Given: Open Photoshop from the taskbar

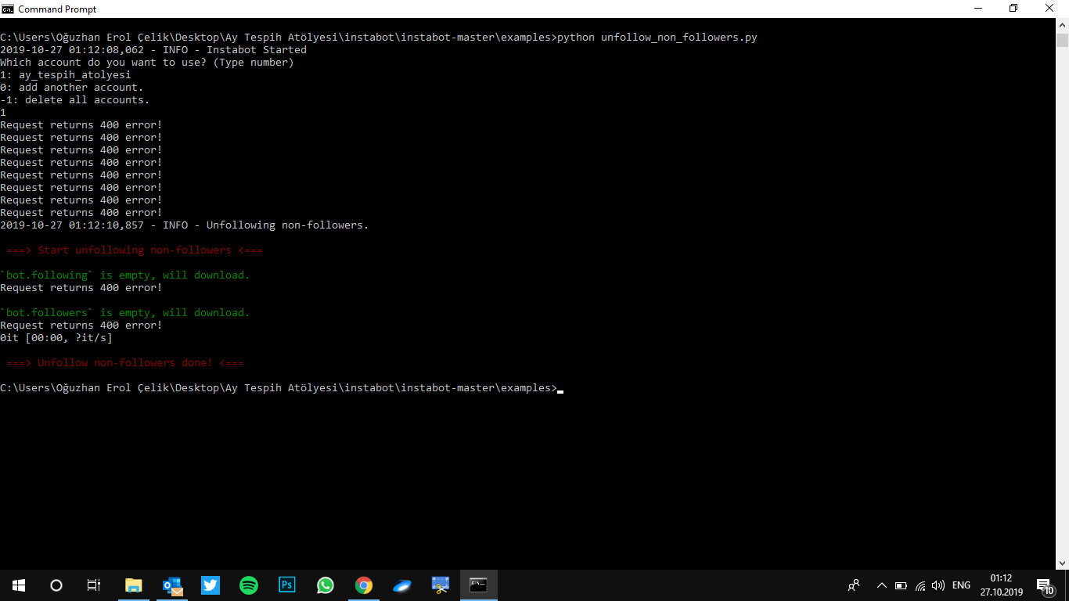Looking at the screenshot, I should 286,585.
